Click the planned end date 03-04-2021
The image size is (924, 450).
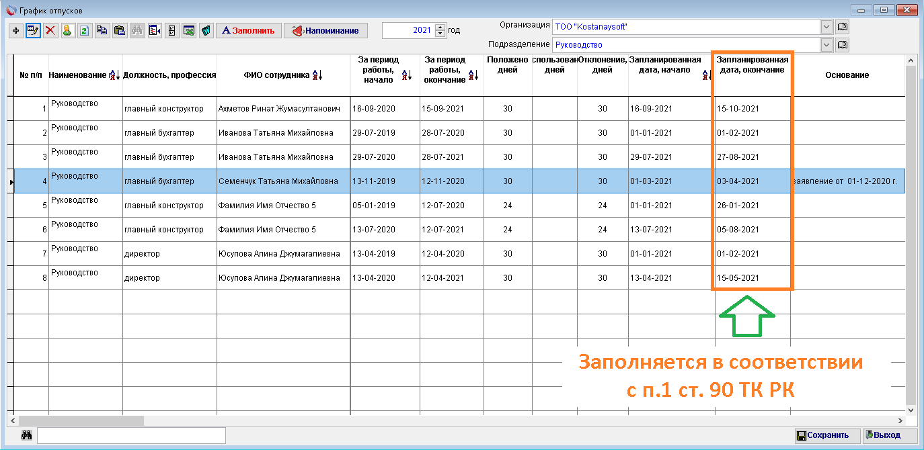[x=753, y=181]
